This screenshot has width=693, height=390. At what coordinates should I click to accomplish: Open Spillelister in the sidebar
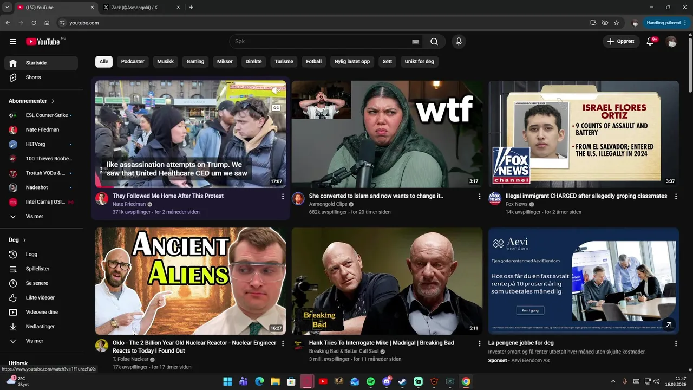41,269
